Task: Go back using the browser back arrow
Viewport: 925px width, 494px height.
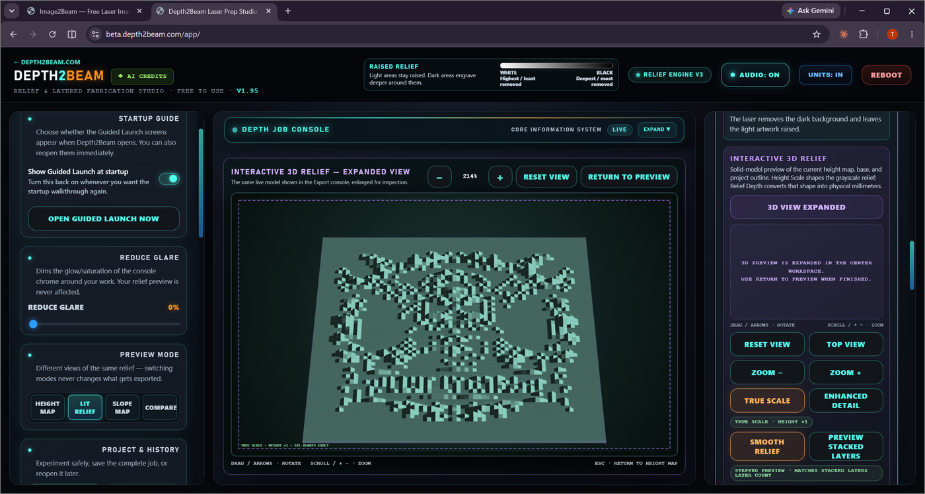Action: click(13, 34)
